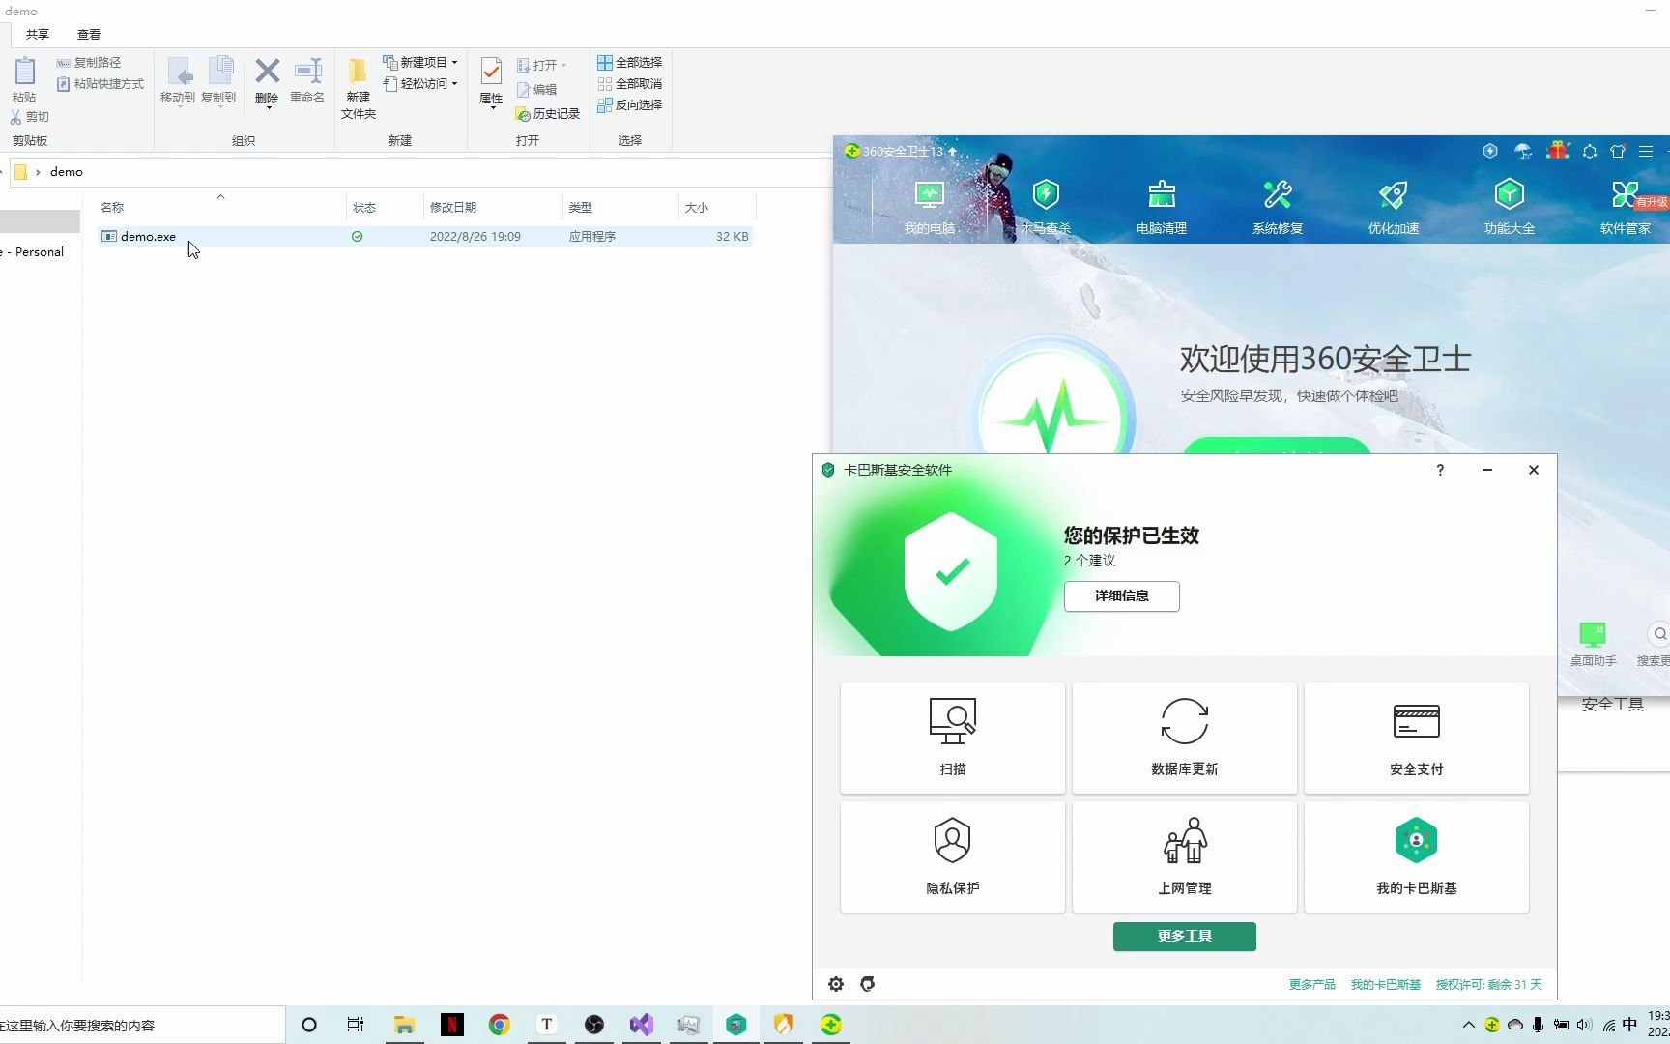Open 我的卡巴斯基 tile

point(1417,856)
